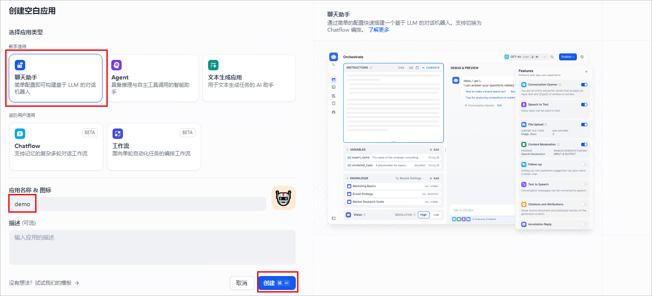This screenshot has height=296, width=652.
Task: Click Edit next to Conversation Opener in preview chat
Action: click(500, 105)
